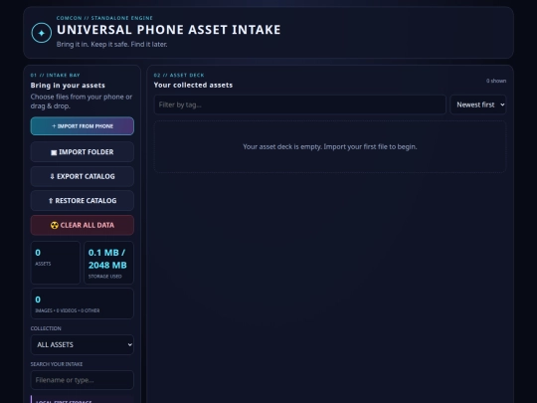This screenshot has height=403, width=537.
Task: Click the '0 shown' counter text
Action: [496, 81]
